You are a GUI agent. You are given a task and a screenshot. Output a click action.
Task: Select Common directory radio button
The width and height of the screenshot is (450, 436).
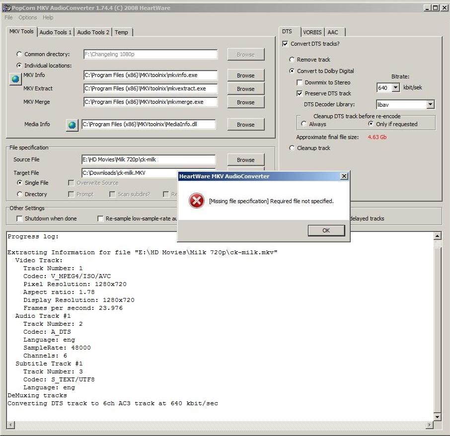[x=19, y=54]
